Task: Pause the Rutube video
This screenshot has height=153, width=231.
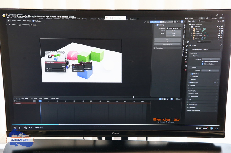Action: [x=20, y=127]
